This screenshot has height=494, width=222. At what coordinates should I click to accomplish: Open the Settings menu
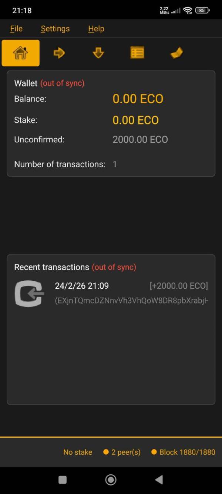[55, 29]
